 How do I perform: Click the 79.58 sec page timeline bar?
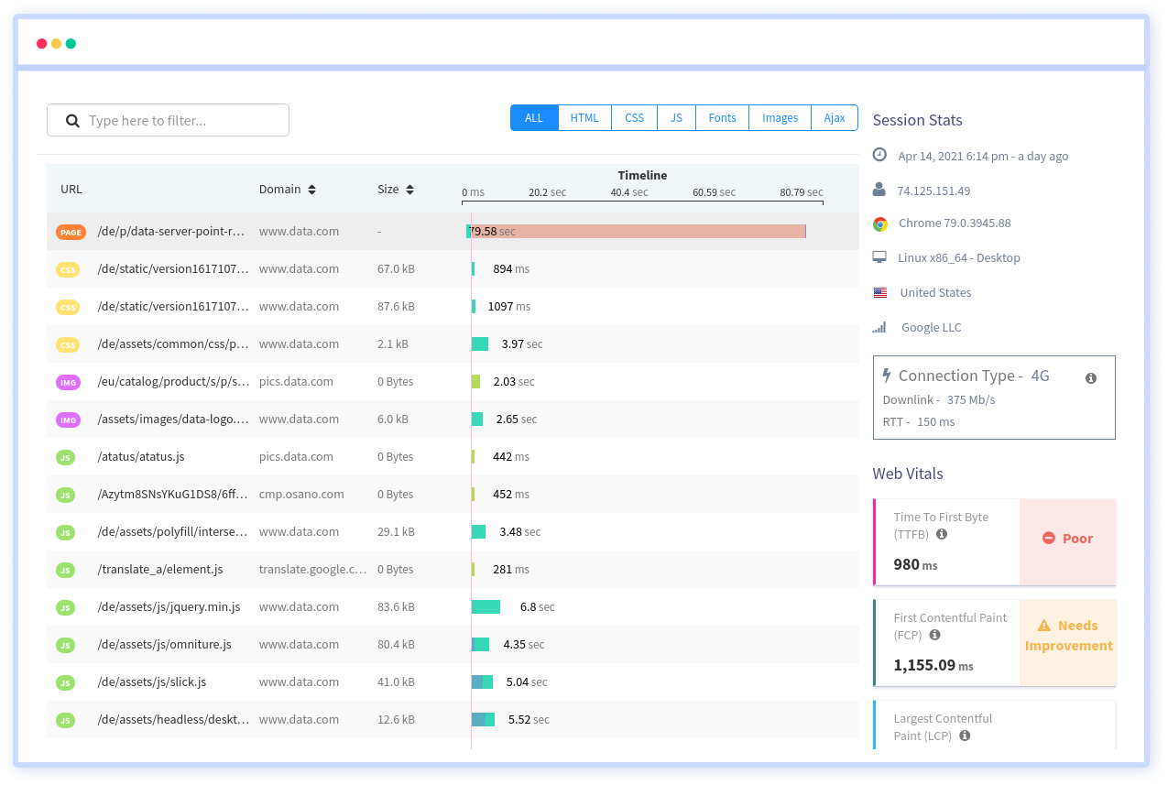pyautogui.click(x=641, y=232)
